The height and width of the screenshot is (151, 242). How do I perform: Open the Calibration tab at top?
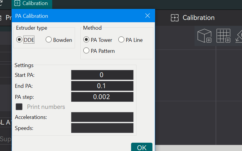coord(32,3)
